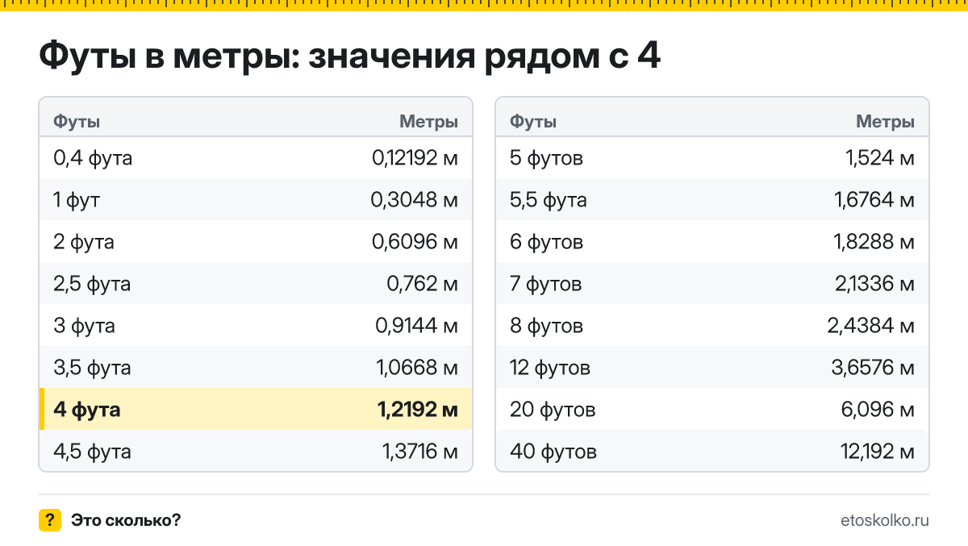
Task: Click the 'Это сколько?' footer label
Action: (x=126, y=520)
